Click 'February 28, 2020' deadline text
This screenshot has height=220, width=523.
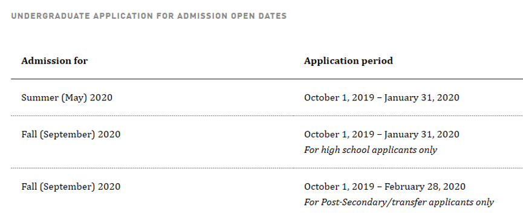pos(424,187)
